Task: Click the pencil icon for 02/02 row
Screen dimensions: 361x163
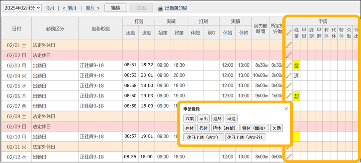Action: 289,55
